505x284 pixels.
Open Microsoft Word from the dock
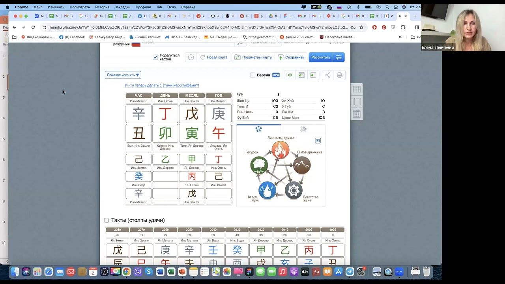160,271
